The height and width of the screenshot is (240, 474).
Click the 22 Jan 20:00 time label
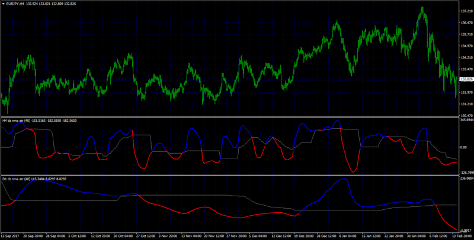[x=393, y=236]
